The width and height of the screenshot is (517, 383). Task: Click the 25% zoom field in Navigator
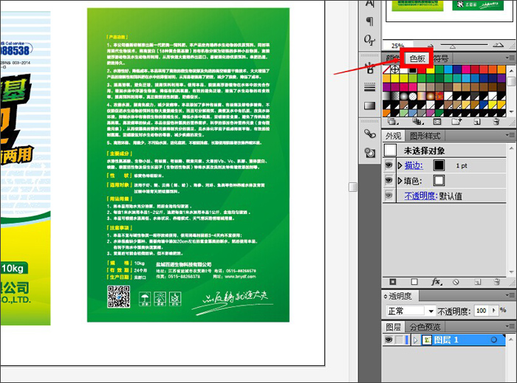[397, 46]
